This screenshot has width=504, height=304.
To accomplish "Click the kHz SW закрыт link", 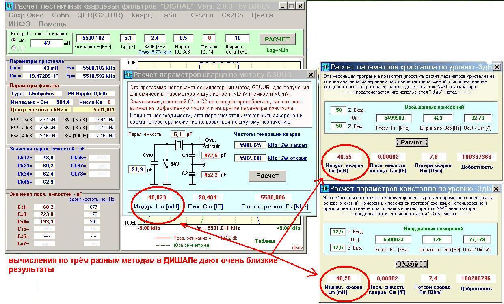I will coord(288,145).
